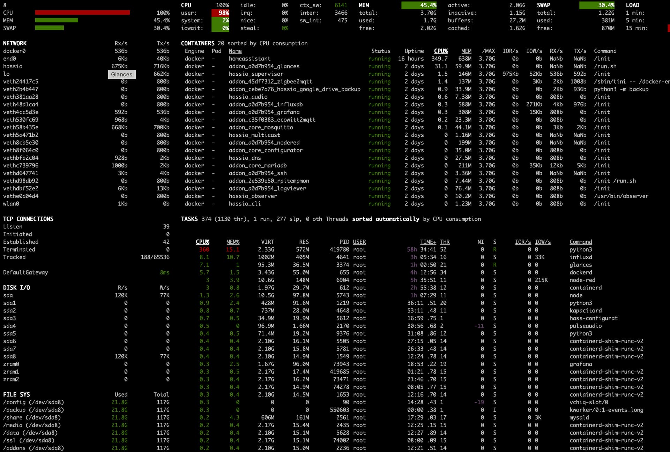Image resolution: width=670 pixels, height=452 pixels.
Task: Click the THR column header in tasks
Action: pyautogui.click(x=445, y=242)
